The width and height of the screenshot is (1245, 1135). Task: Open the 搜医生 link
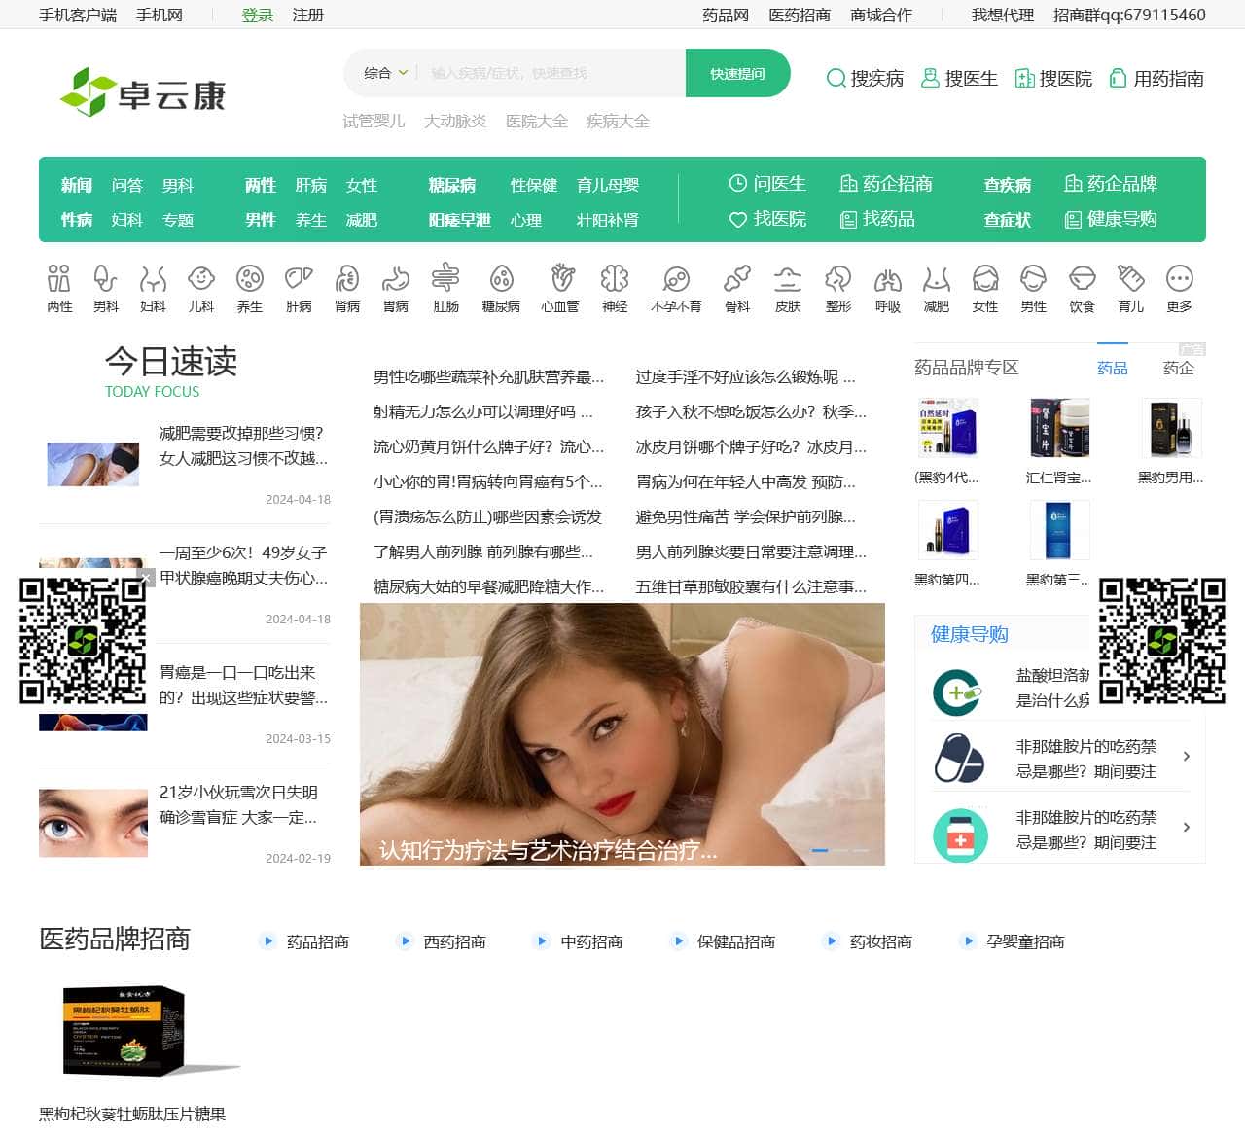pyautogui.click(x=959, y=78)
